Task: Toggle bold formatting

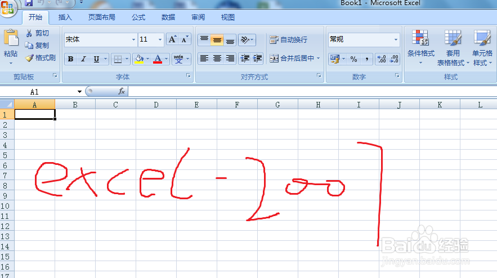Action: tap(71, 59)
